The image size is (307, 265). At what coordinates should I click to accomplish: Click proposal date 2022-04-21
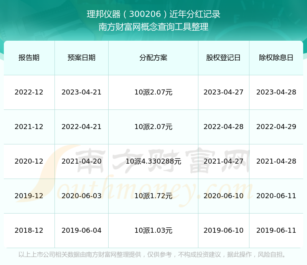click(x=81, y=127)
